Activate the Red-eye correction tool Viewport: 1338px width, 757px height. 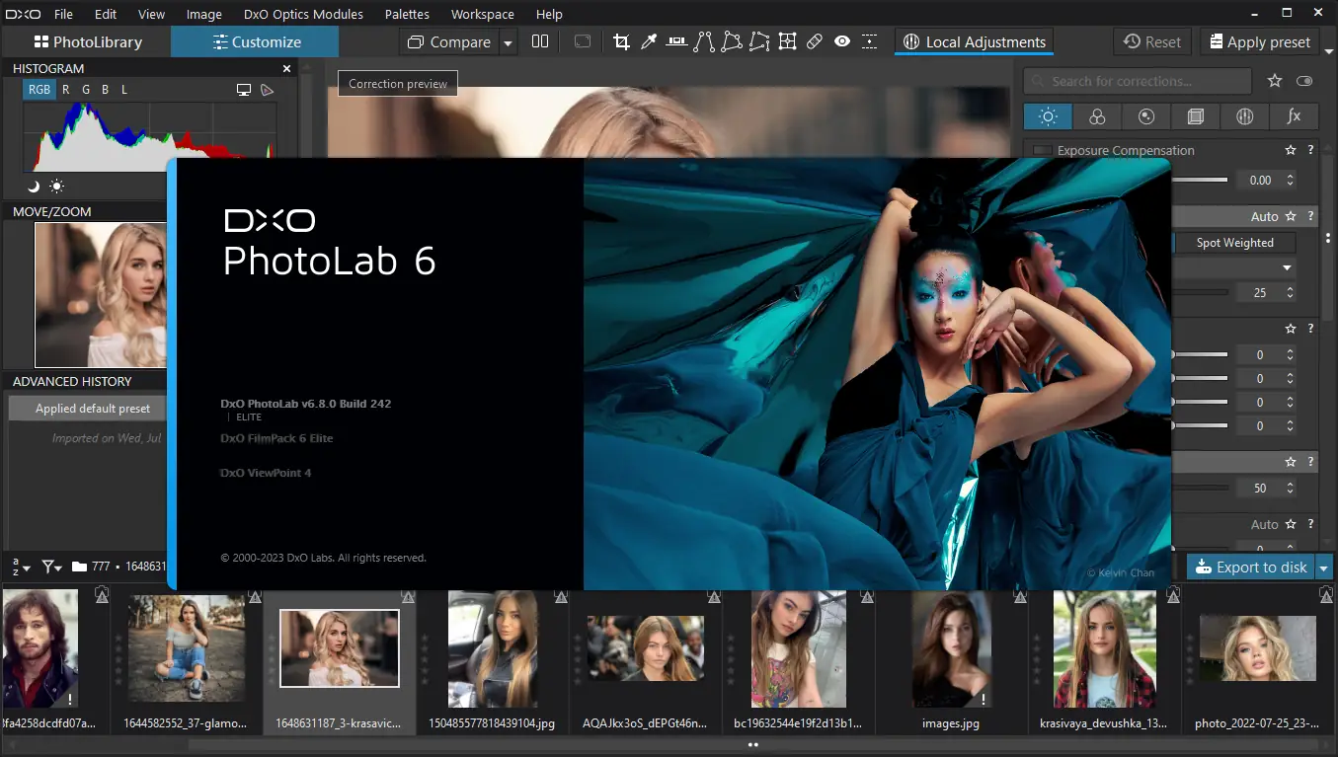(x=842, y=41)
